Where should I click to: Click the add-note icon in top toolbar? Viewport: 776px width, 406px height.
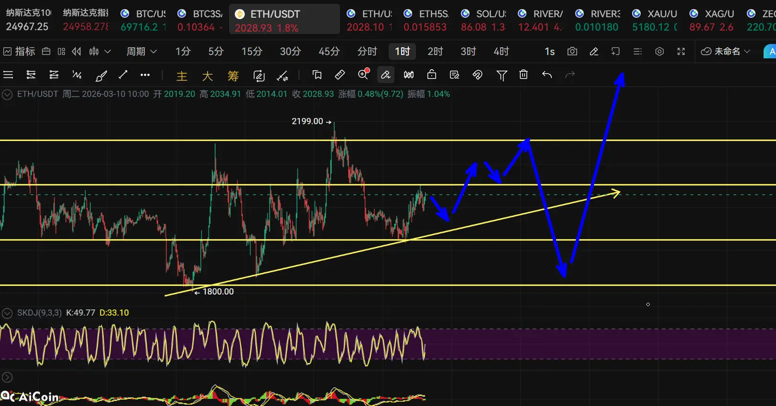coord(615,51)
